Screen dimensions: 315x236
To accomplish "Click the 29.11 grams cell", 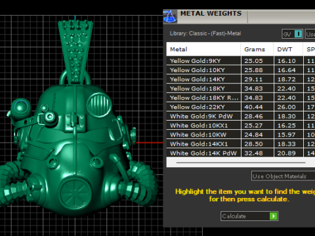I will [257, 79].
